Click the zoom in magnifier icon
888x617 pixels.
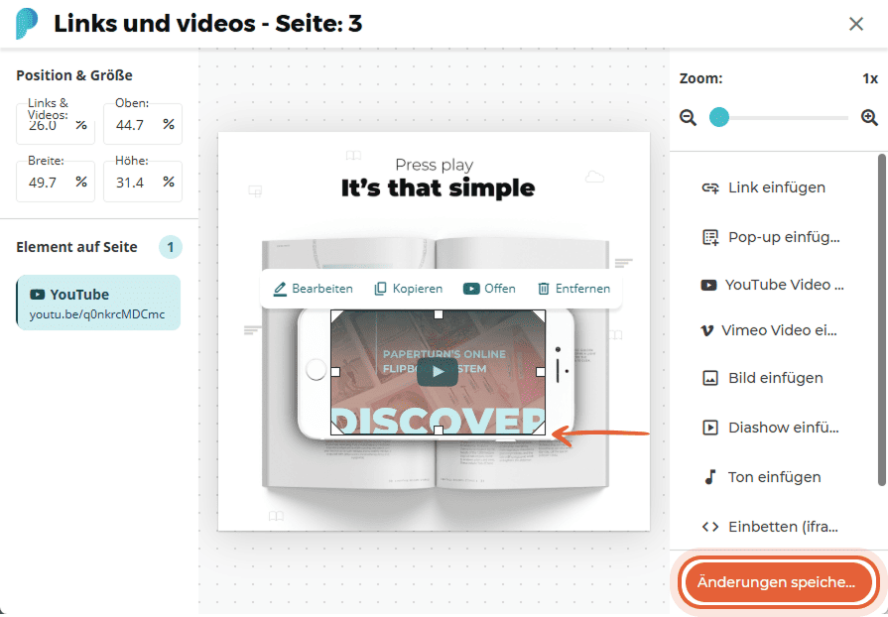click(x=869, y=118)
